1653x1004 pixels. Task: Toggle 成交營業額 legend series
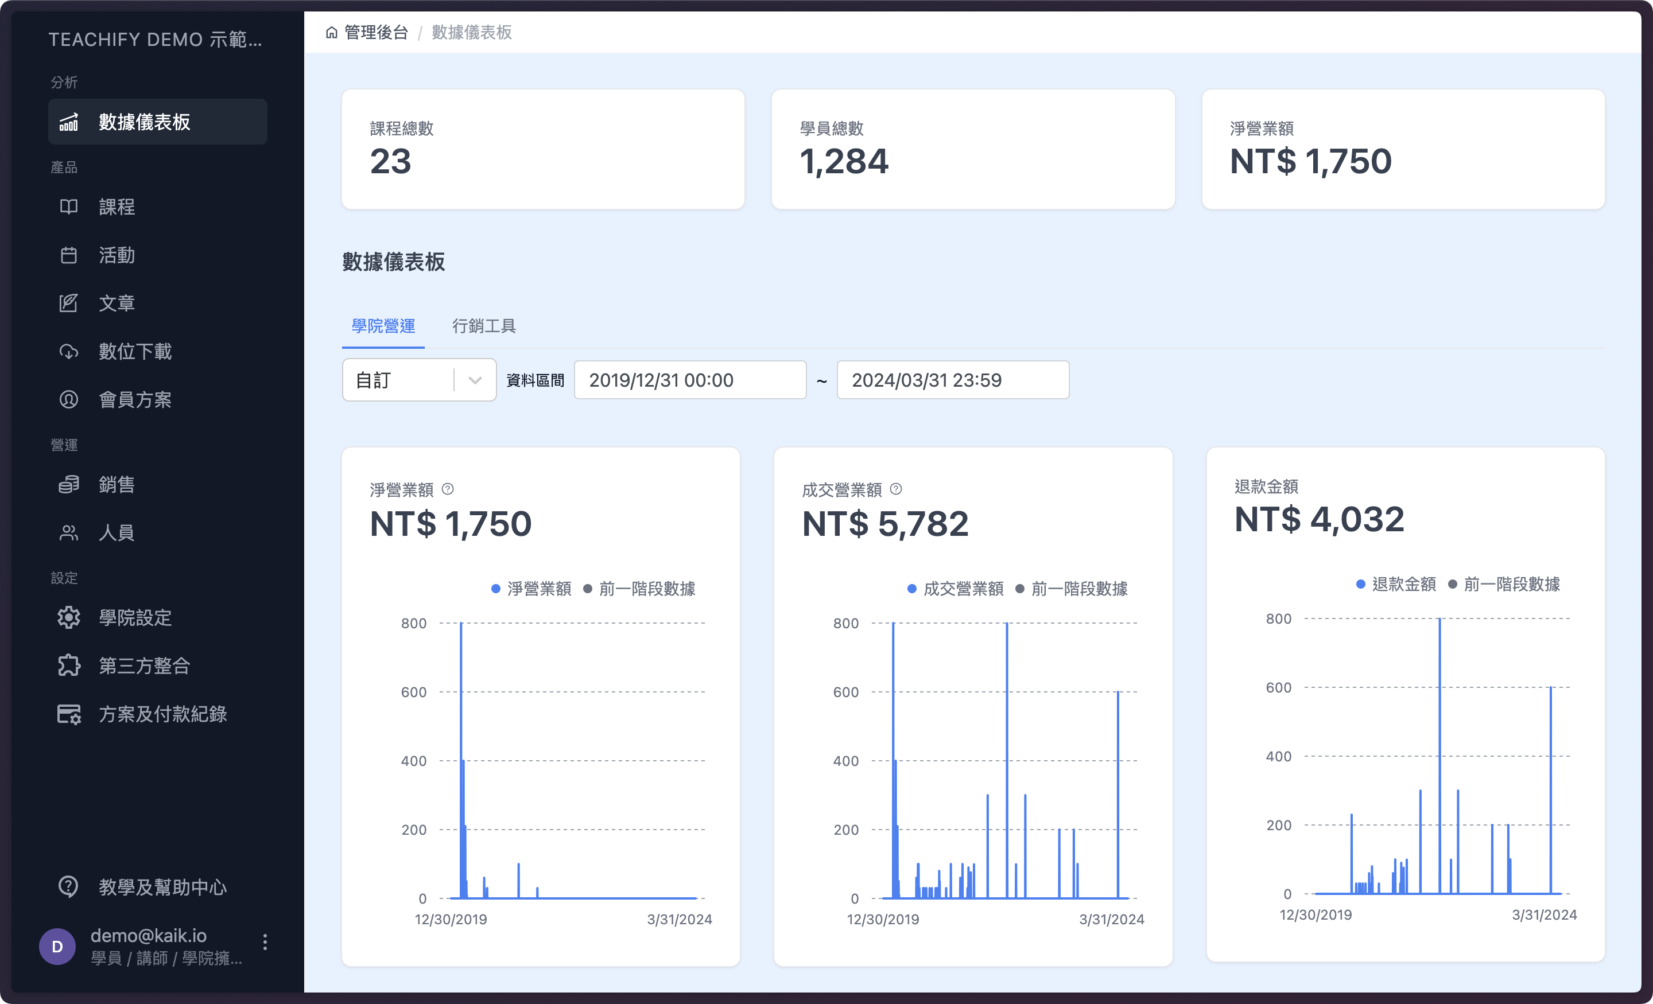tap(956, 588)
